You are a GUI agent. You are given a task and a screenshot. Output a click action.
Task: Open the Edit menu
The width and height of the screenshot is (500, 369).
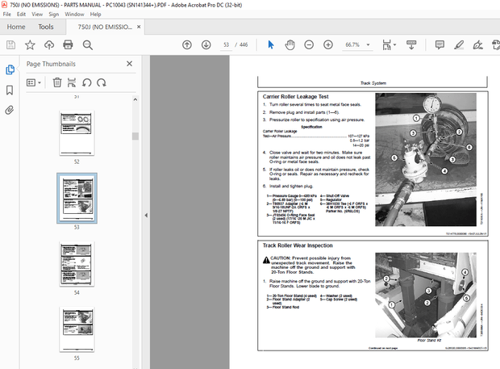coord(21,14)
